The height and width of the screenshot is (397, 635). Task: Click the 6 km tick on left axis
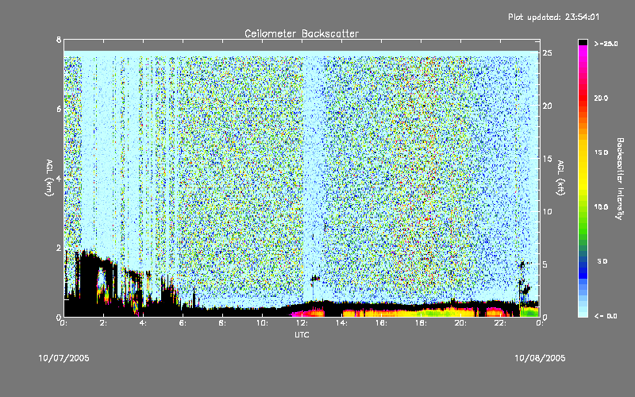59,109
